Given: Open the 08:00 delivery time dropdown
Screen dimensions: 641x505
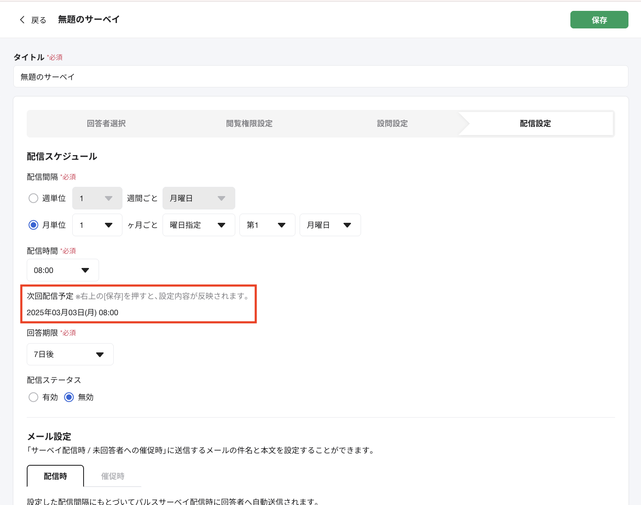Looking at the screenshot, I should [x=62, y=270].
